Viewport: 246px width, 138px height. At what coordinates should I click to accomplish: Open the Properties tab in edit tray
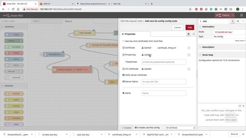pyautogui.click(x=135, y=34)
